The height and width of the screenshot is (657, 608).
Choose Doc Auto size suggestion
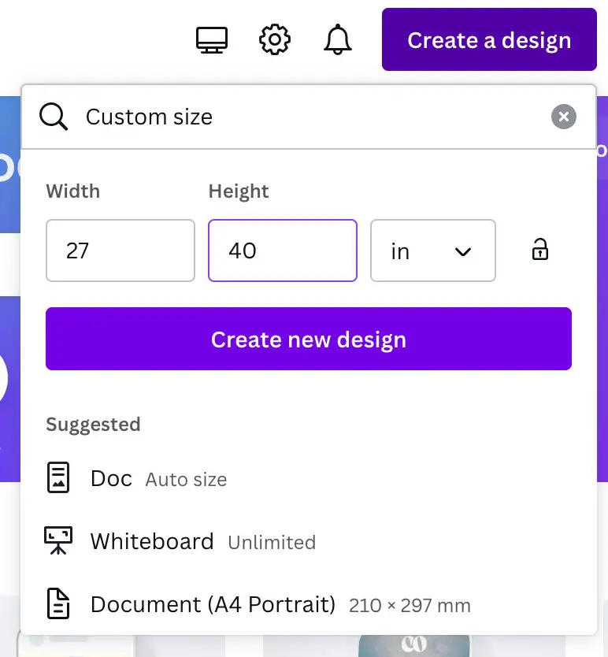pyautogui.click(x=158, y=479)
